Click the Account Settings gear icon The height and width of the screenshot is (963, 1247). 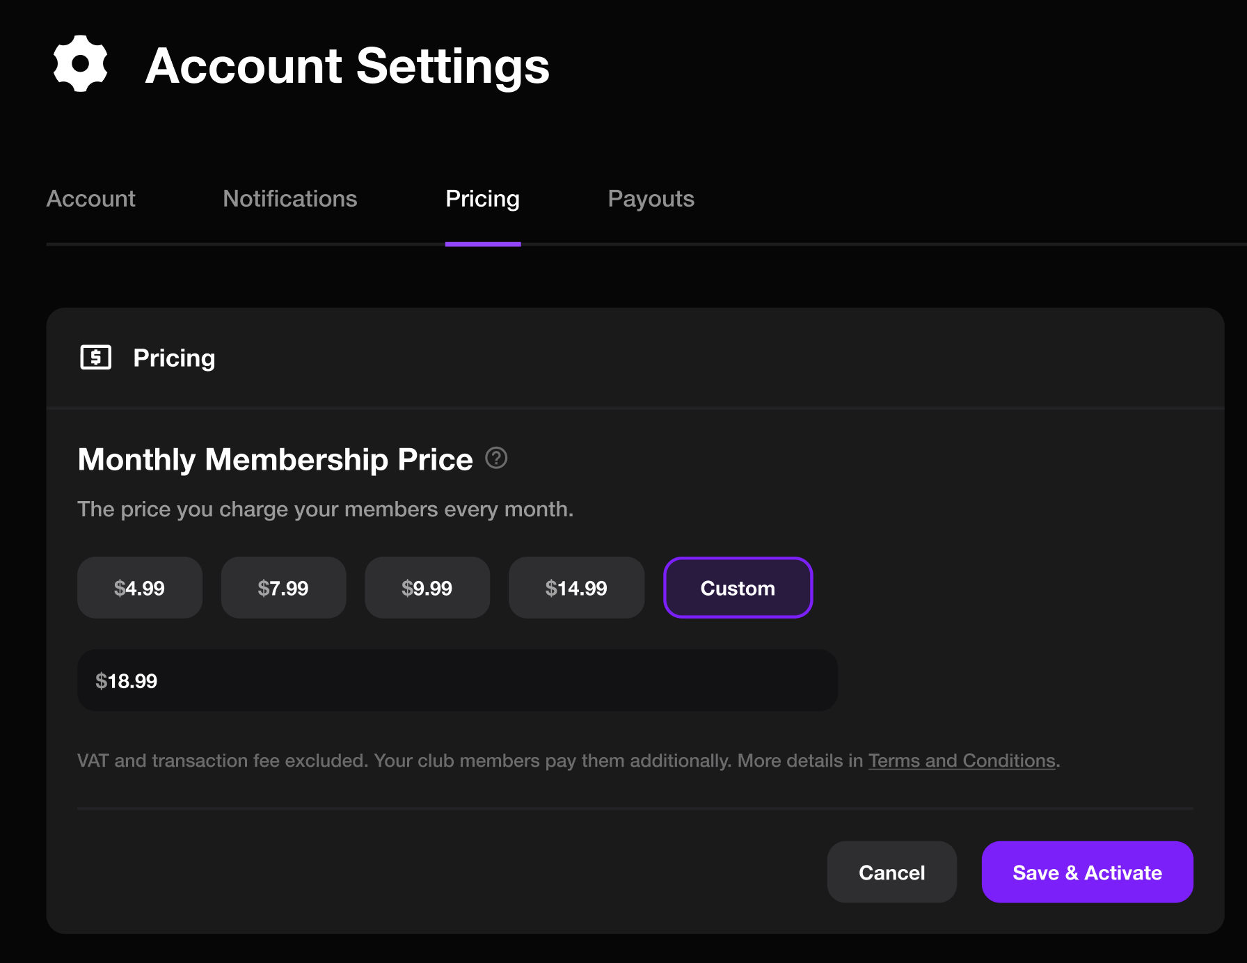pos(81,64)
